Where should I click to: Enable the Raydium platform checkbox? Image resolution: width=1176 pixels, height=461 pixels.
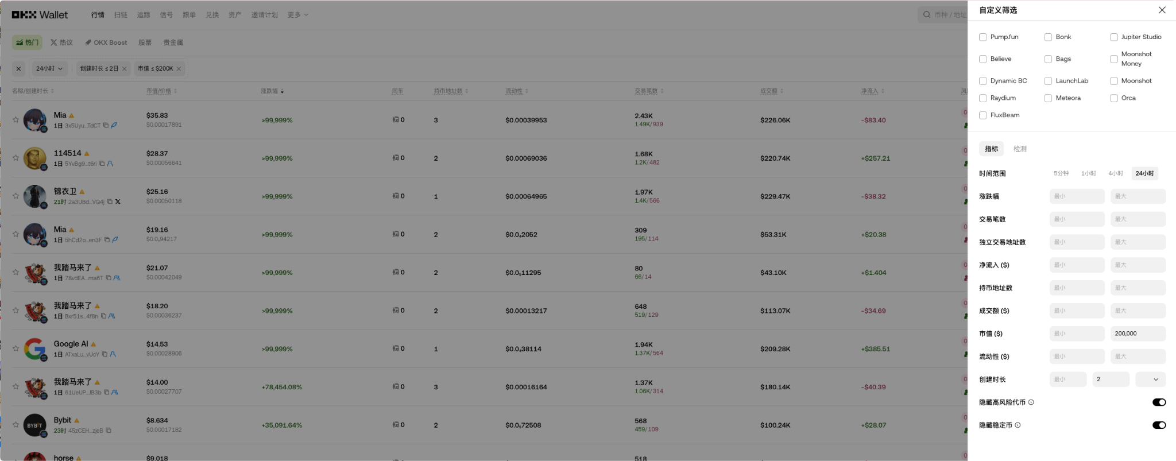click(x=983, y=98)
